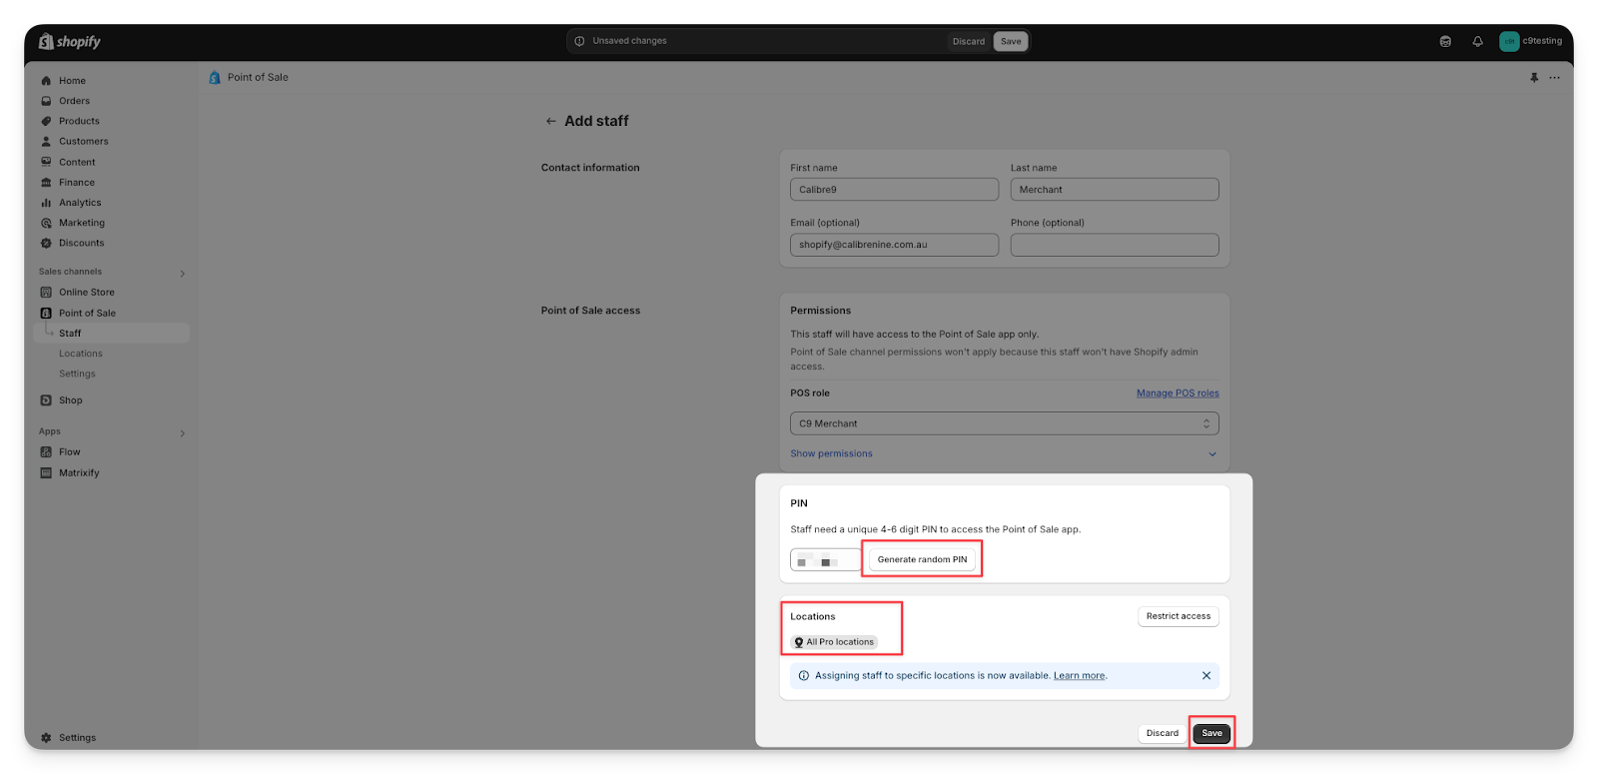Open the c9testing account avatar
This screenshot has height=774, width=1598.
(x=1509, y=41)
